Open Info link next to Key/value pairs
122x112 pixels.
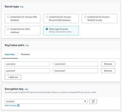[27, 45]
